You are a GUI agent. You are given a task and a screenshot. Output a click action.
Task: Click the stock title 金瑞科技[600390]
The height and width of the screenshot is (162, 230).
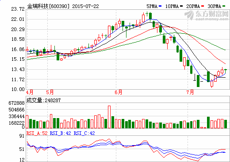click(x=48, y=6)
